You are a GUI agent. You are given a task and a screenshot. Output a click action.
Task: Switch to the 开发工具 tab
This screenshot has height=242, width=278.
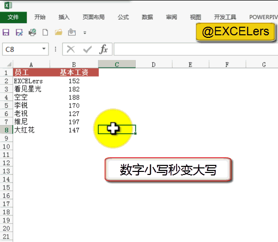click(225, 17)
